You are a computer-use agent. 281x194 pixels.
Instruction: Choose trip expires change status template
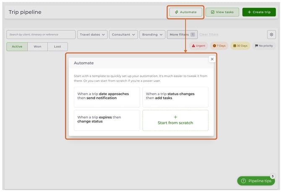107,120
